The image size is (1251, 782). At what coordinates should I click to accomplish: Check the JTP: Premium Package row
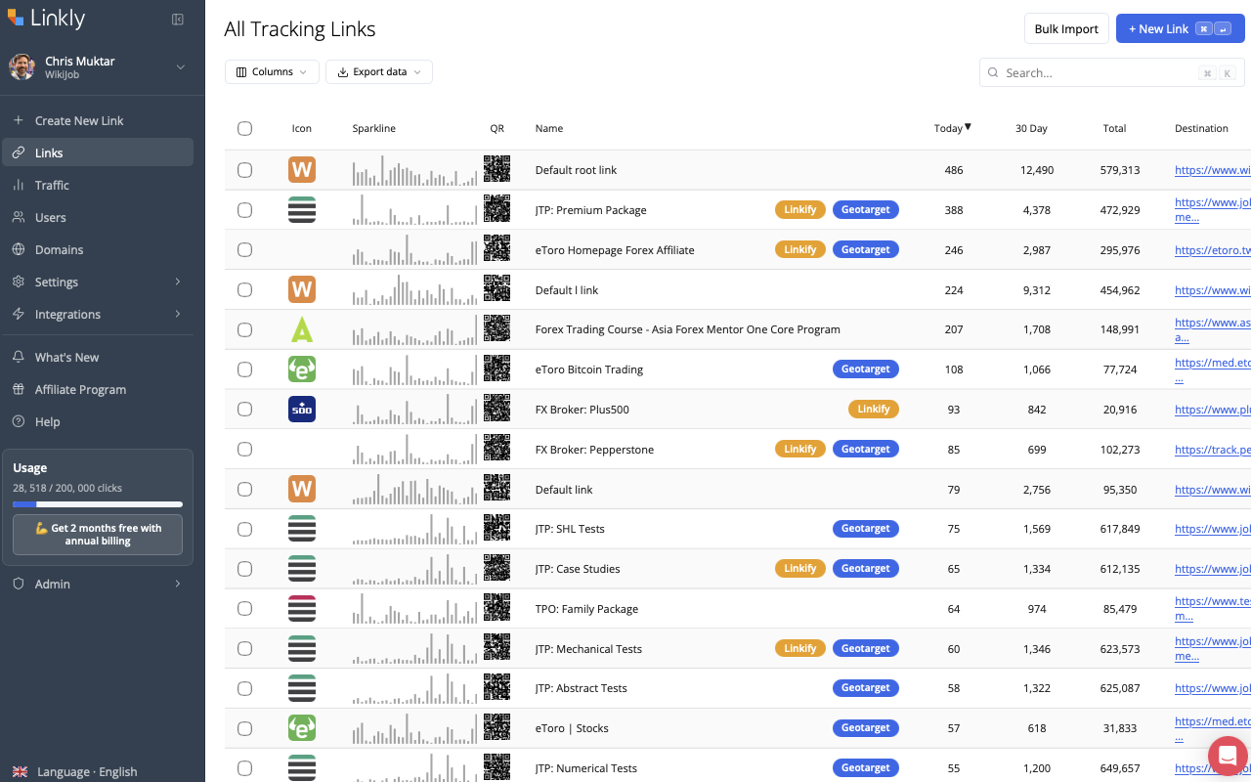tap(244, 209)
